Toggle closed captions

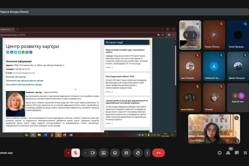pos(126,153)
